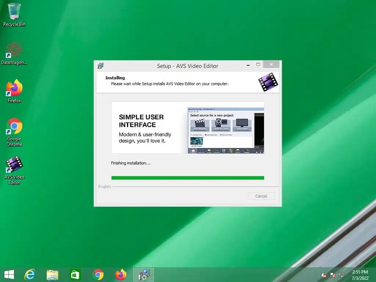376x282 pixels.
Task: Open the Action Center flag icon
Action: (332, 275)
